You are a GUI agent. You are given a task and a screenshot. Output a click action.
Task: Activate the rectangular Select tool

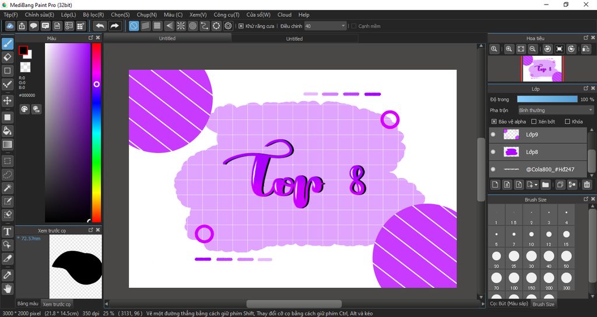7,161
